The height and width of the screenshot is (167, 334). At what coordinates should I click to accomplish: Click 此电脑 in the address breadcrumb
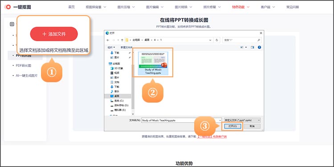(x=136, y=40)
